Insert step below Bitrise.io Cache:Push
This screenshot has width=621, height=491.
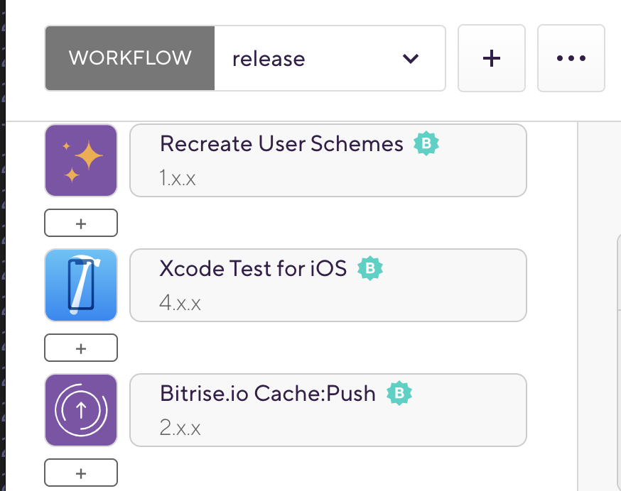81,473
